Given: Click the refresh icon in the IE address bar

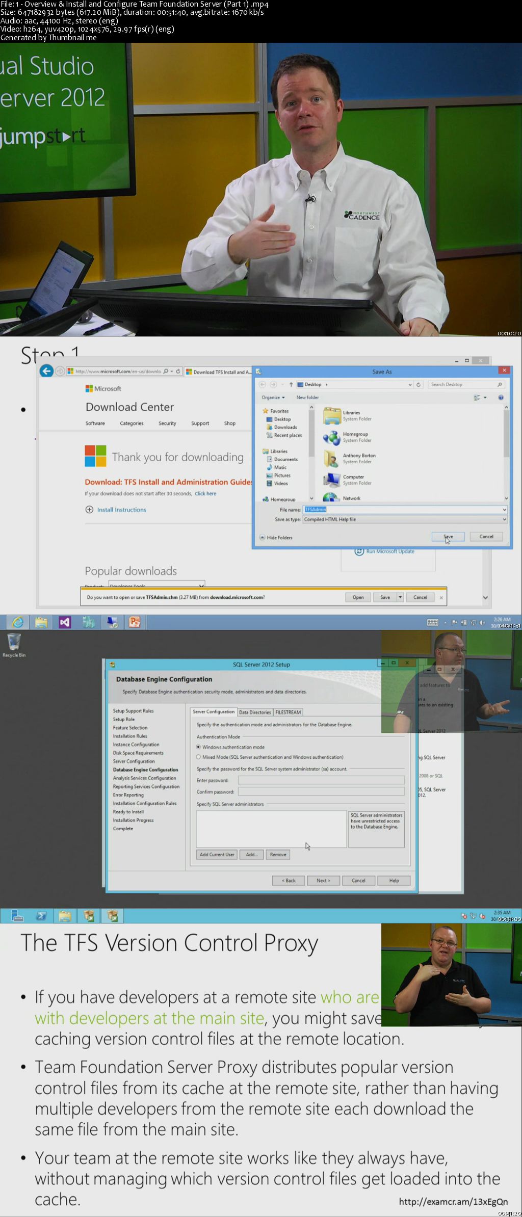Looking at the screenshot, I should 178,372.
